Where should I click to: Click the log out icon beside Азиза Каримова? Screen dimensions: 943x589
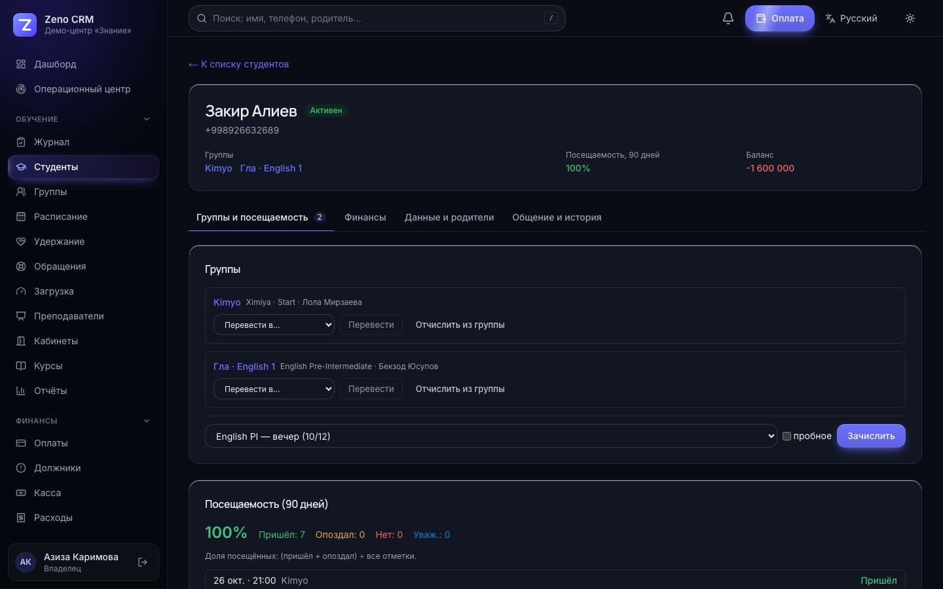click(143, 562)
